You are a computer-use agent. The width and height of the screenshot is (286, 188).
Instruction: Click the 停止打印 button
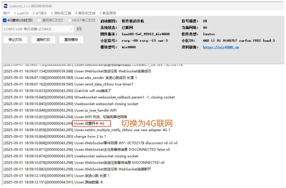coord(15,40)
